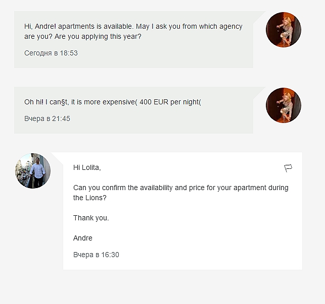Click the "Andre" signature in the message
The height and width of the screenshot is (304, 325).
(x=83, y=238)
